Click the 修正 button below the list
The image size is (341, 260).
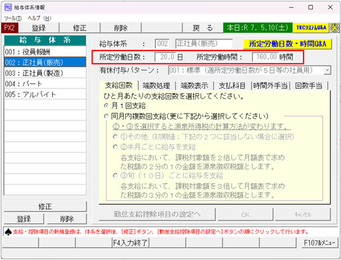click(45, 206)
